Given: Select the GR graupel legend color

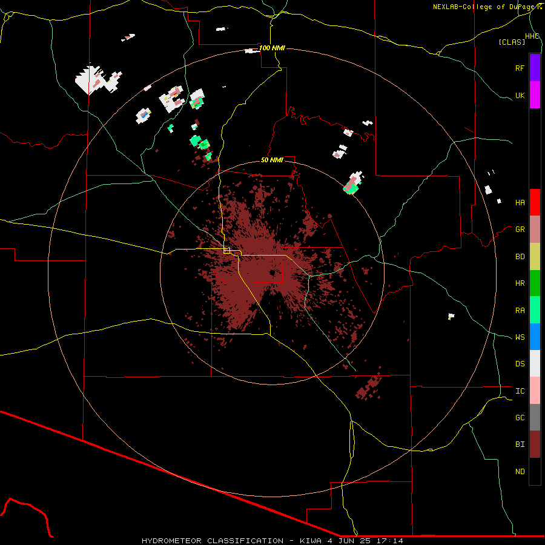Looking at the screenshot, I should [x=535, y=230].
